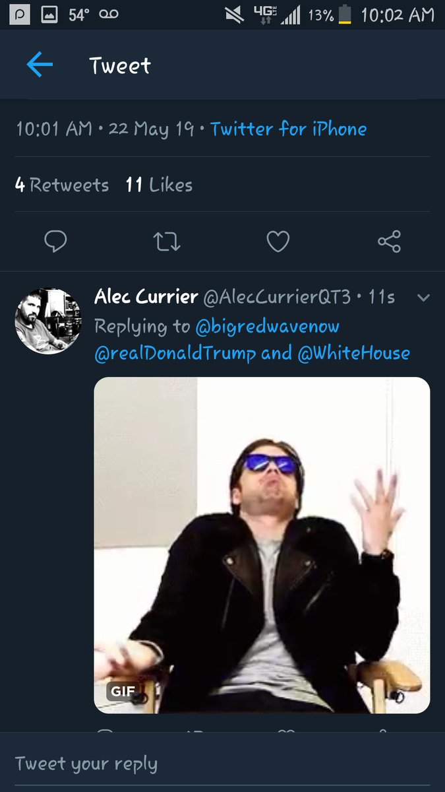445x792 pixels.
Task: Go back using the blue arrow
Action: pyautogui.click(x=40, y=65)
